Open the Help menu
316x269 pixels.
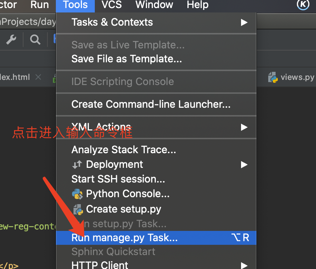tap(198, 5)
